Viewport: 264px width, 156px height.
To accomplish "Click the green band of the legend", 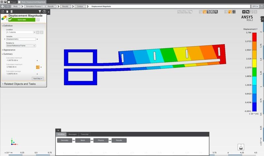I will point(254,72).
